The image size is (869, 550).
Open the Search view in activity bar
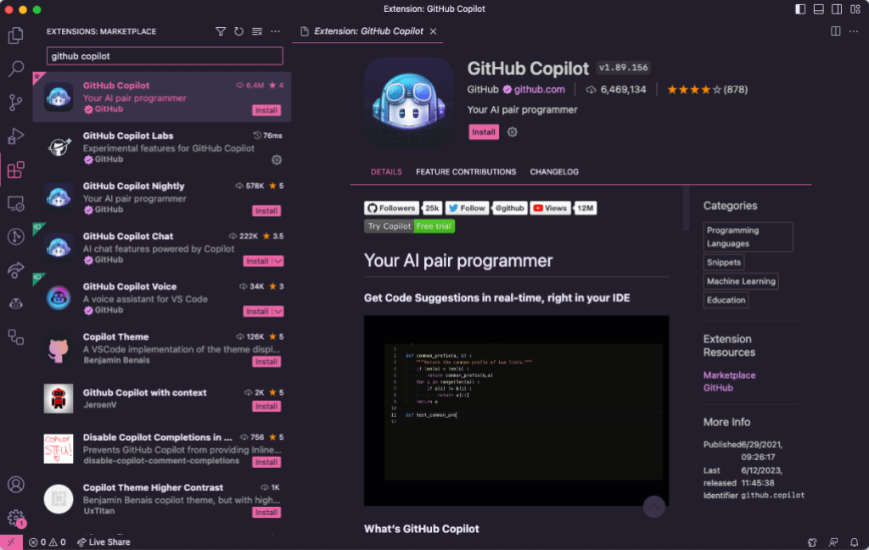tap(15, 69)
